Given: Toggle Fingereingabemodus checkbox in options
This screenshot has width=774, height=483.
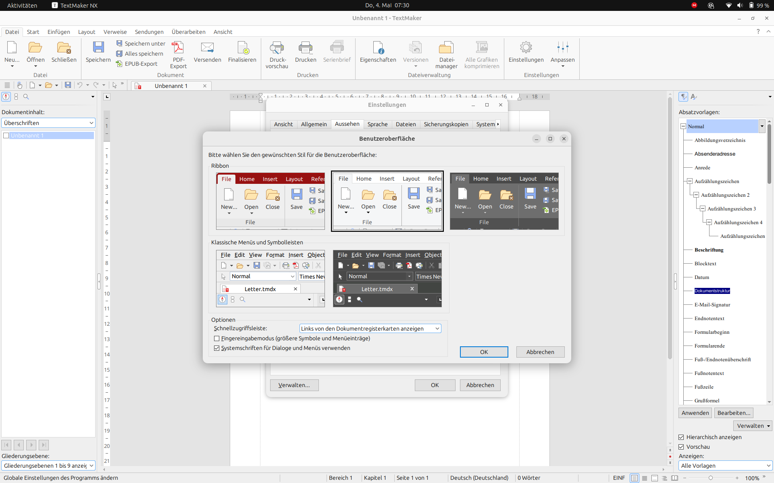Looking at the screenshot, I should click(216, 338).
